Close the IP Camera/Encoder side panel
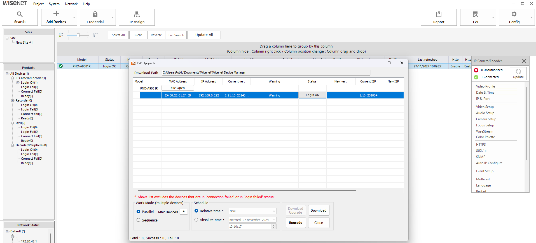Image resolution: width=536 pixels, height=243 pixels. [x=524, y=61]
